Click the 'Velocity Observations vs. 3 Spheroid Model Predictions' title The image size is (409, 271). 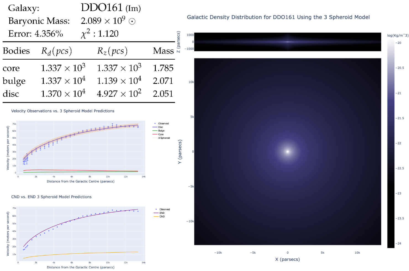63,111
